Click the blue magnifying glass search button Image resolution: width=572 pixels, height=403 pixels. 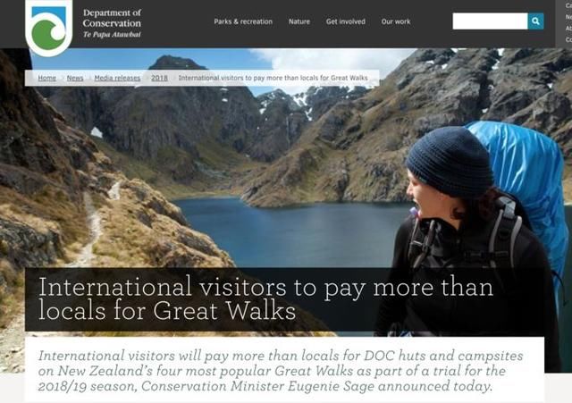pyautogui.click(x=535, y=21)
